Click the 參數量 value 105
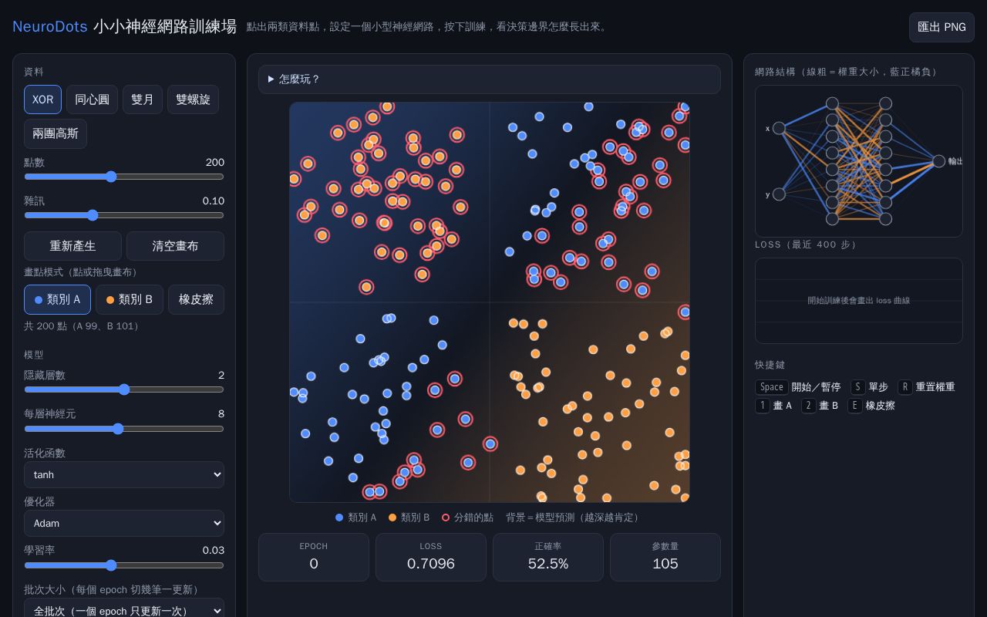Screen dimensions: 987x617 pyautogui.click(x=665, y=564)
